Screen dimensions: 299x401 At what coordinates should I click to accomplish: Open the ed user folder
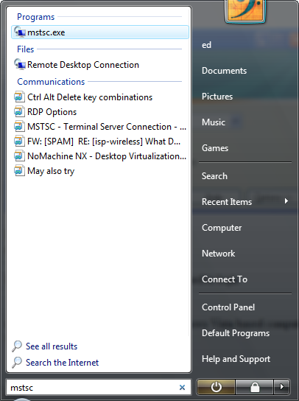[206, 45]
